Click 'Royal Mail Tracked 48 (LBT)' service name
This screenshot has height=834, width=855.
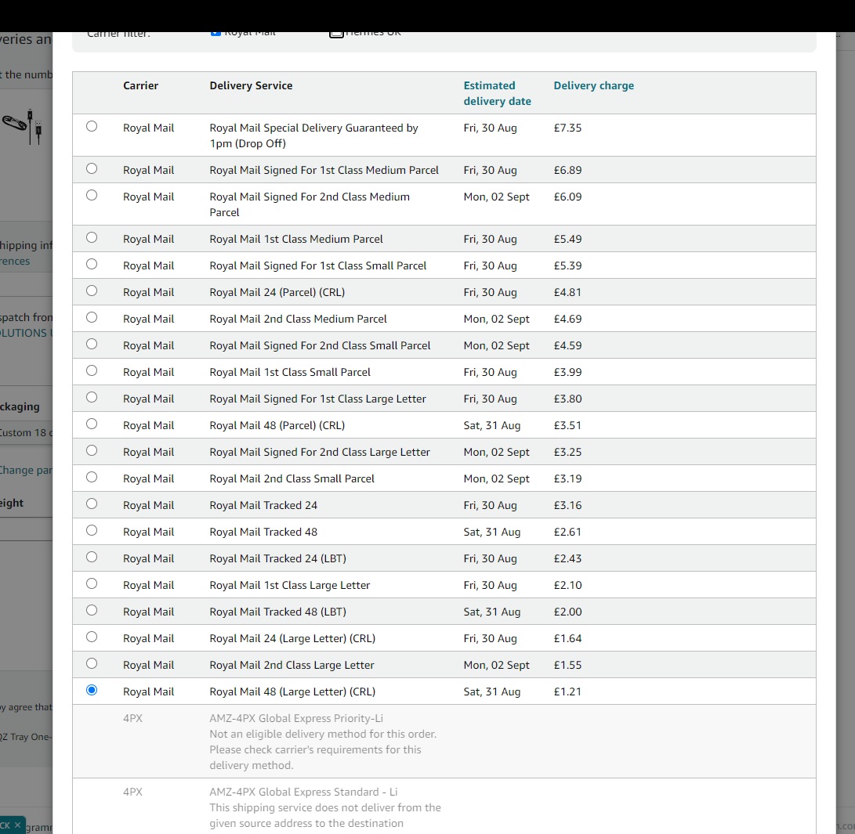click(277, 612)
